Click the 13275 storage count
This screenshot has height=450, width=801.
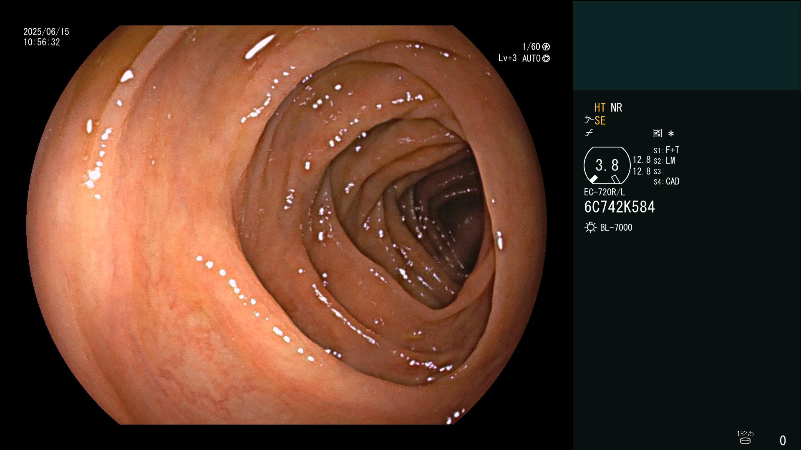pyautogui.click(x=745, y=434)
